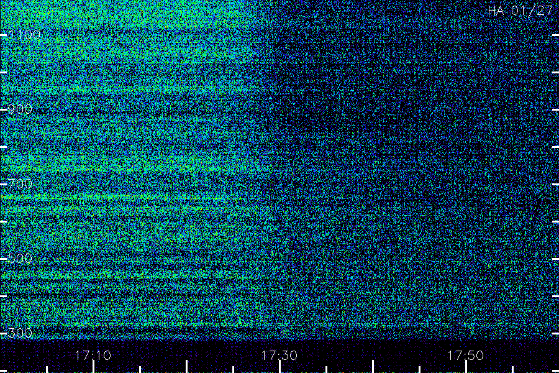559x373 pixels.
Task: Click the tick mark below 17:50
Action: 466,367
